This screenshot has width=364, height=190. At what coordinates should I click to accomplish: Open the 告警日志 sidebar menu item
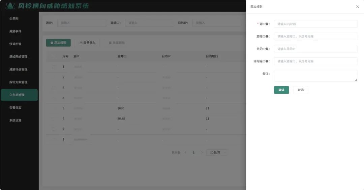(x=15, y=107)
